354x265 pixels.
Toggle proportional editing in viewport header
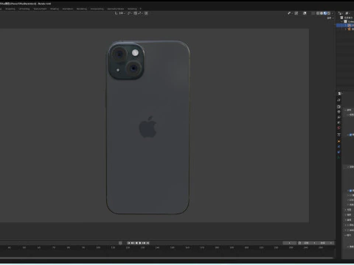[146, 13]
